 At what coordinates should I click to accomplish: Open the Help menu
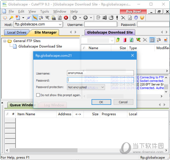(74, 11)
